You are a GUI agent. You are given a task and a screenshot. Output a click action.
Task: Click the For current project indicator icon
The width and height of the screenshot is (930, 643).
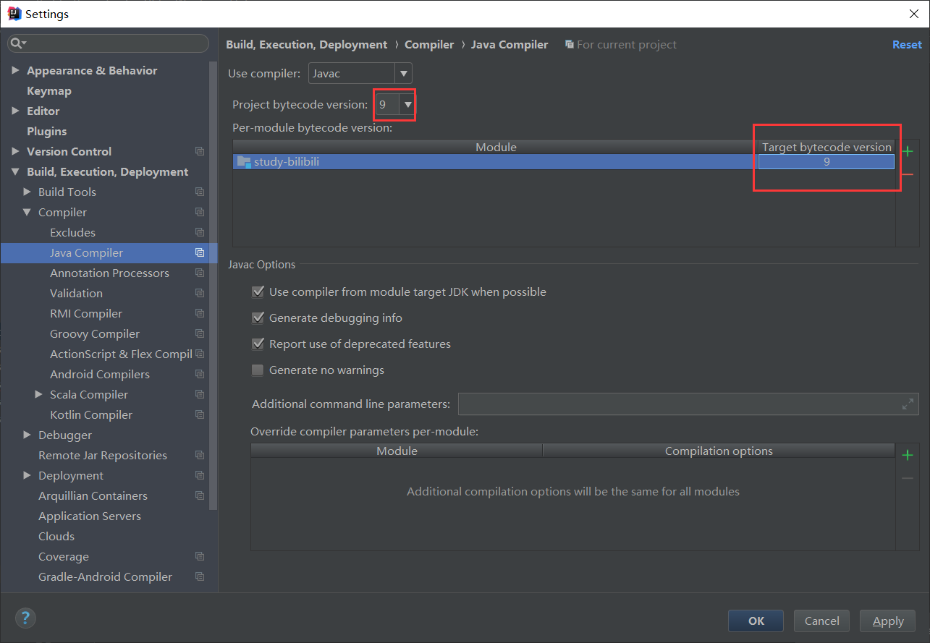coord(570,45)
